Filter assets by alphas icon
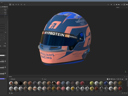 pyautogui.click(x=118, y=79)
